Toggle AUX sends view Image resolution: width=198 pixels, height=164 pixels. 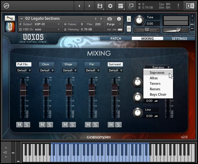(x=192, y=24)
